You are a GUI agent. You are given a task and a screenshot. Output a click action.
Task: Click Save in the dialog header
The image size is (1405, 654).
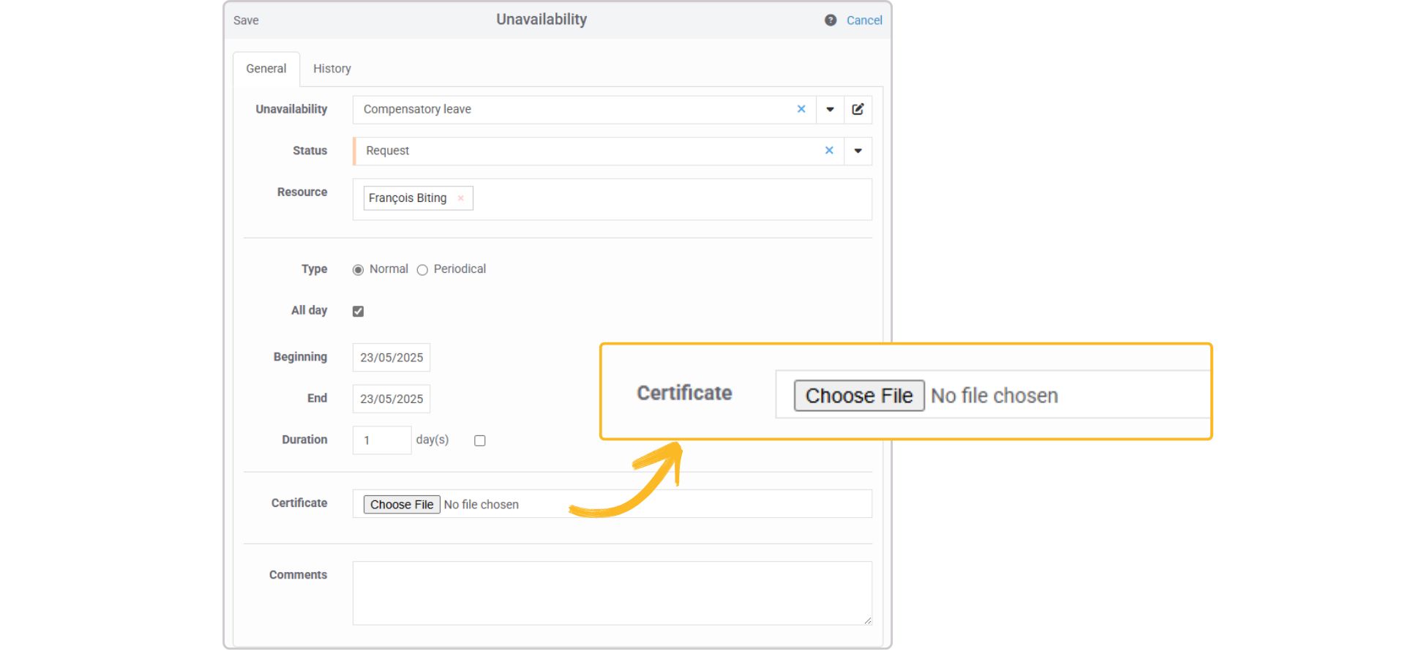(x=246, y=20)
